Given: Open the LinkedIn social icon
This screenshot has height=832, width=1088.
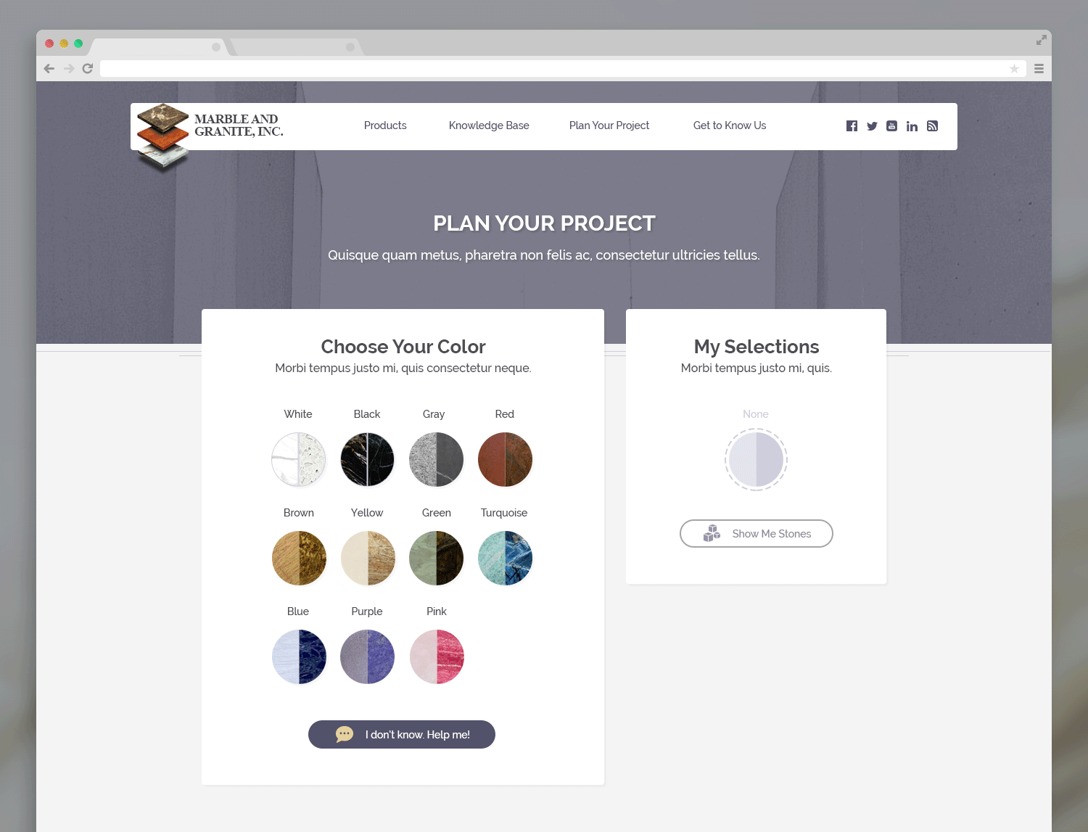Looking at the screenshot, I should coord(912,126).
